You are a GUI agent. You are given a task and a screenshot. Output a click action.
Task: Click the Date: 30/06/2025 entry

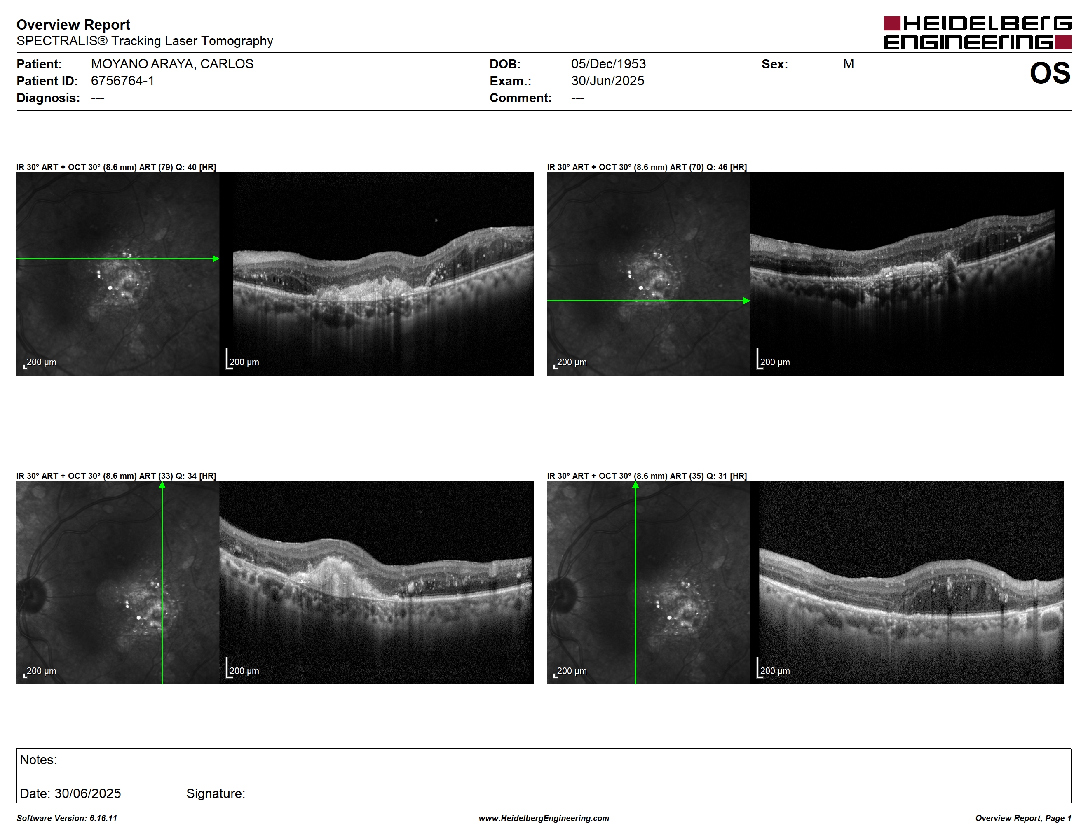(70, 793)
